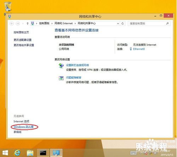Open the Recycle Bin desktop icon
The height and width of the screenshot is (157, 177).
pyautogui.click(x=8, y=7)
